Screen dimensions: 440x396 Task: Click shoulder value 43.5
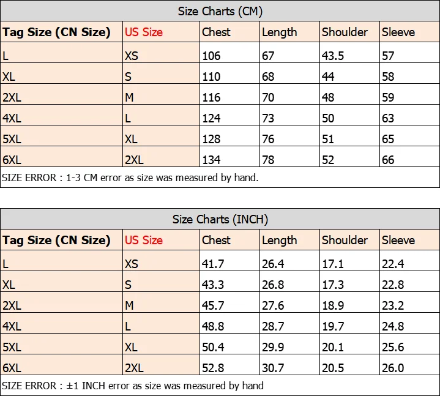tap(333, 56)
